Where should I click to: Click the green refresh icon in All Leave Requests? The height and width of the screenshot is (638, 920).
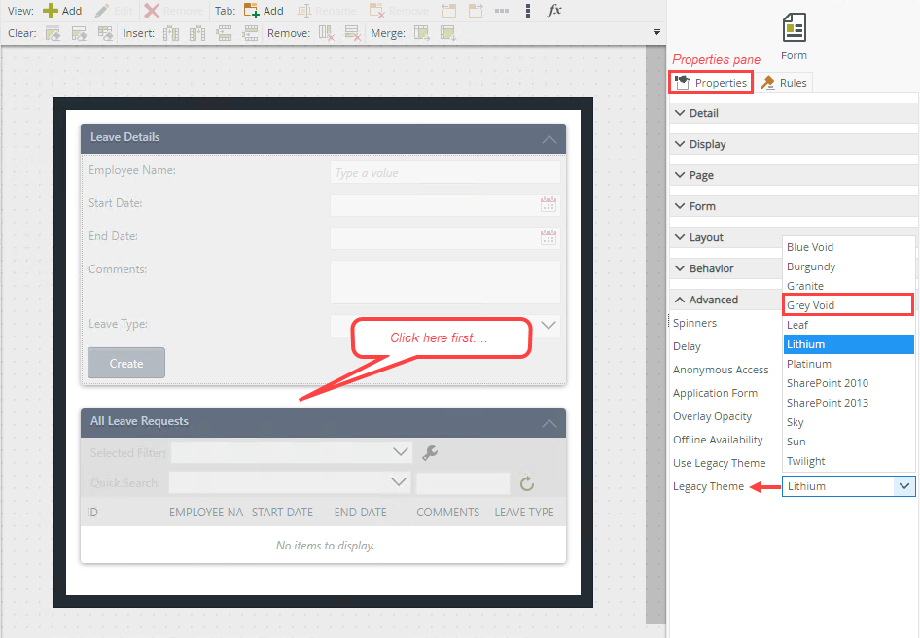(527, 483)
